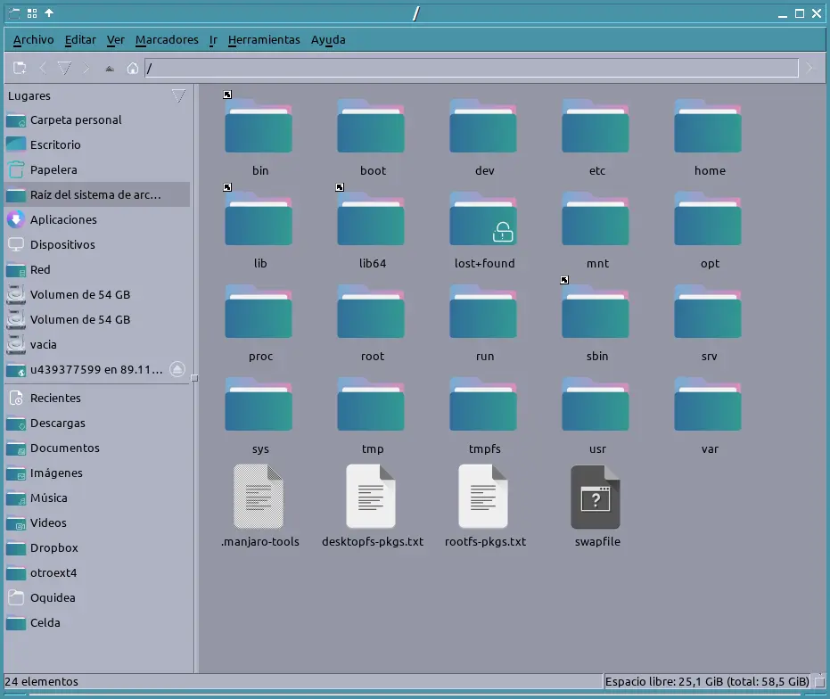The width and height of the screenshot is (830, 699).
Task: Open the swapfile icon
Action: 596,497
